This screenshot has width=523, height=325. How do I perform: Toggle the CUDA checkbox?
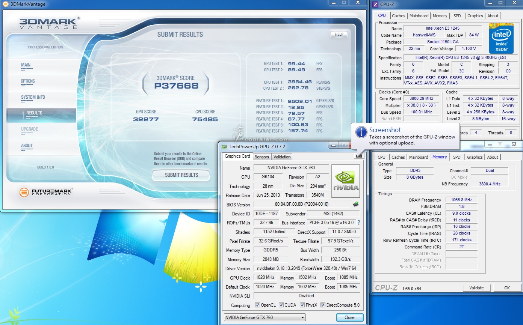(x=281, y=305)
